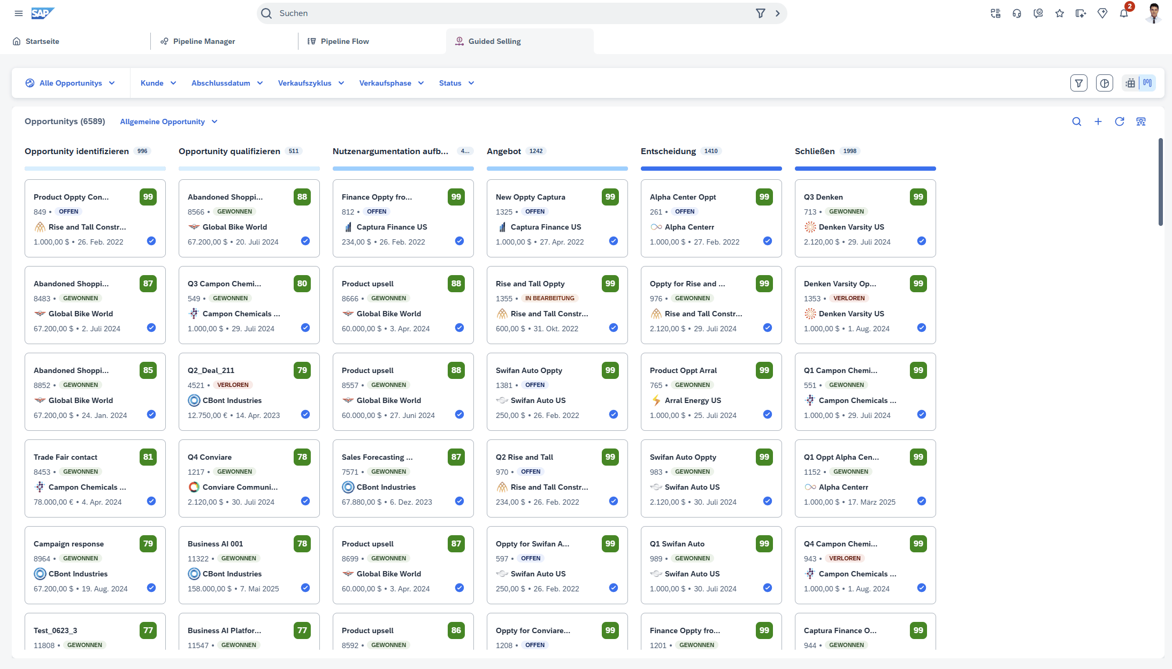The image size is (1172, 669).
Task: Click the Entscheidung column progress bar
Action: coord(711,169)
